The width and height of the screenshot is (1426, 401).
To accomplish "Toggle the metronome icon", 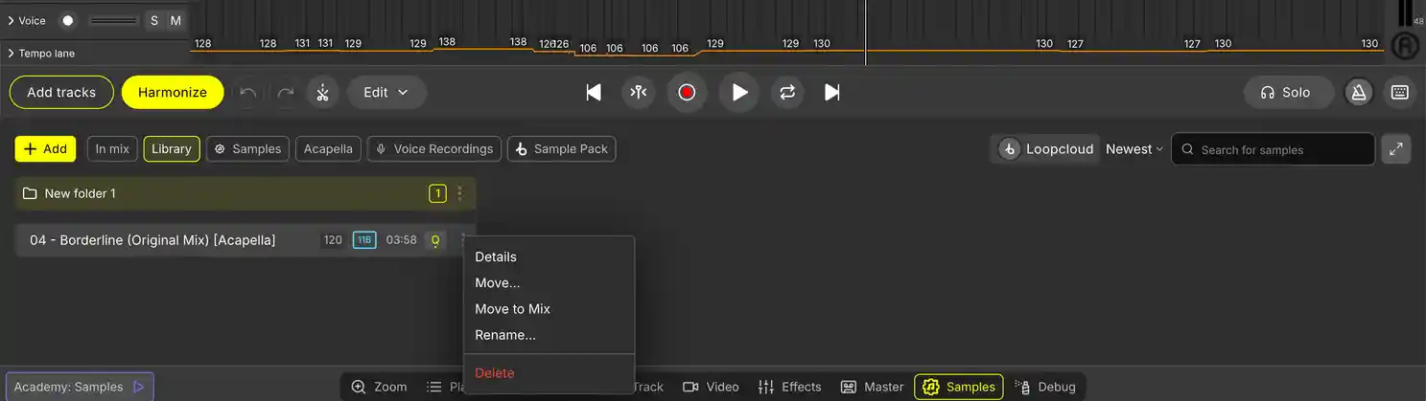I will coord(1358,93).
